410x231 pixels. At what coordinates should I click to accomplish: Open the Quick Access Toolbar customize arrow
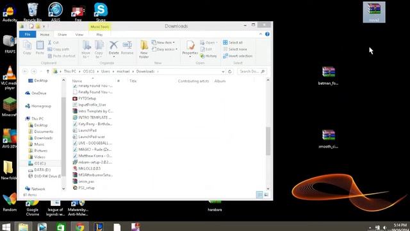coord(44,26)
